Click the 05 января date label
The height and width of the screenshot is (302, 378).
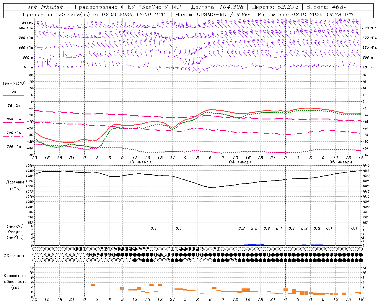click(341, 162)
